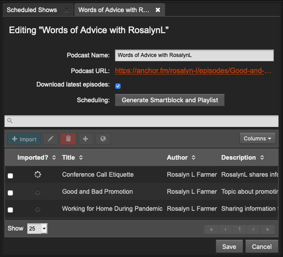The image size is (283, 257).
Task: Check the Conference Call Etiquette row checkbox
Action: (x=10, y=176)
